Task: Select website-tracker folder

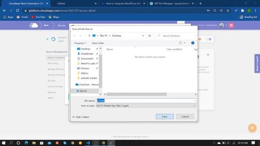Action: pyautogui.click(x=89, y=78)
